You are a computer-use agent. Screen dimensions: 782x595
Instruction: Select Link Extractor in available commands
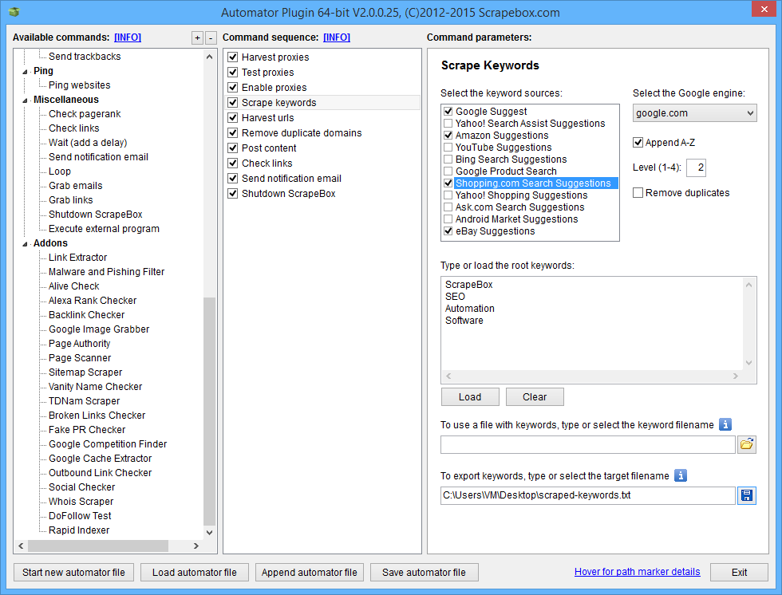coord(77,258)
